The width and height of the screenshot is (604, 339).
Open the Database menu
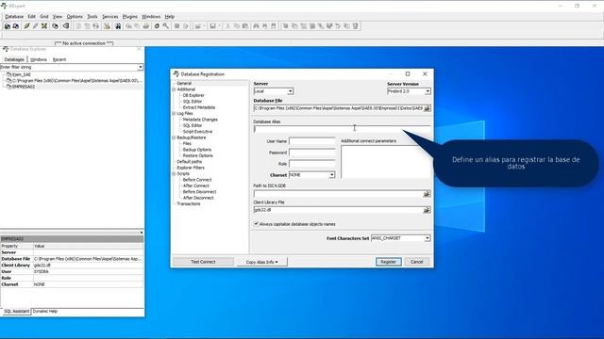pos(14,17)
